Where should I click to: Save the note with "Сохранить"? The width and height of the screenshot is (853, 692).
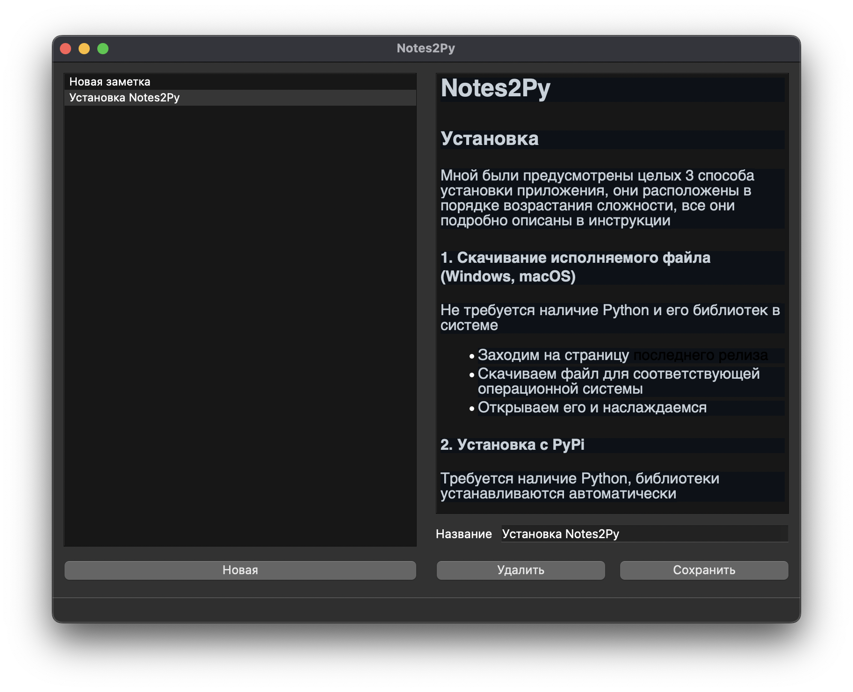coord(704,570)
